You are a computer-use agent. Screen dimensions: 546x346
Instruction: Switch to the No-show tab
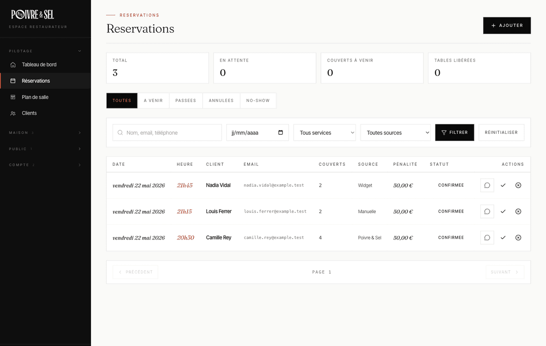click(258, 101)
